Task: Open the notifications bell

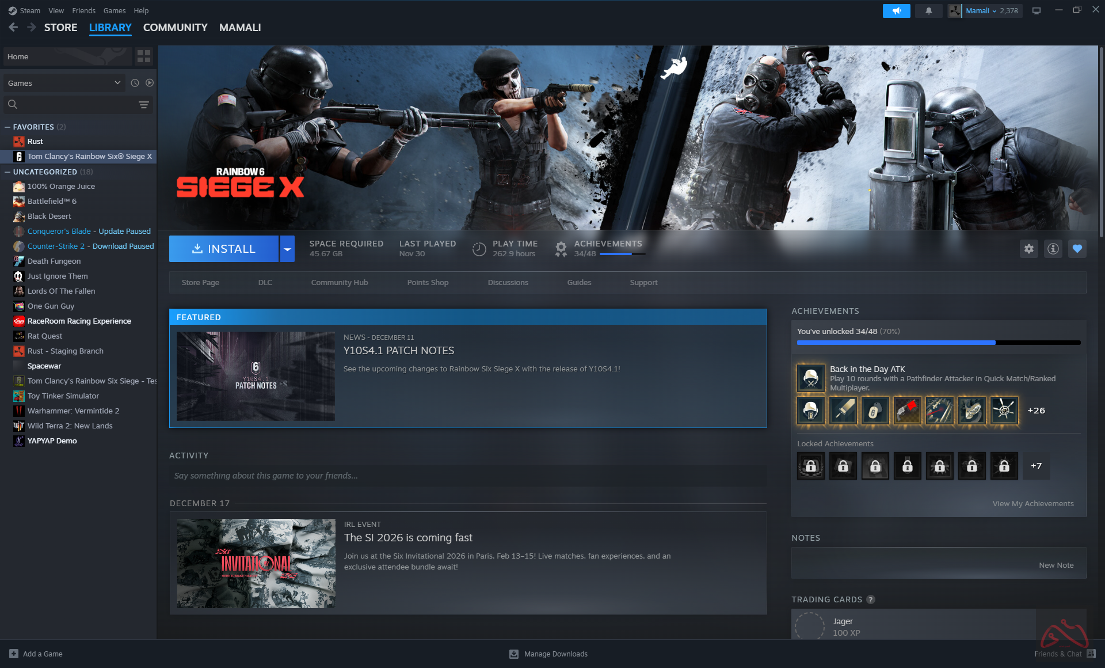Action: 928,11
